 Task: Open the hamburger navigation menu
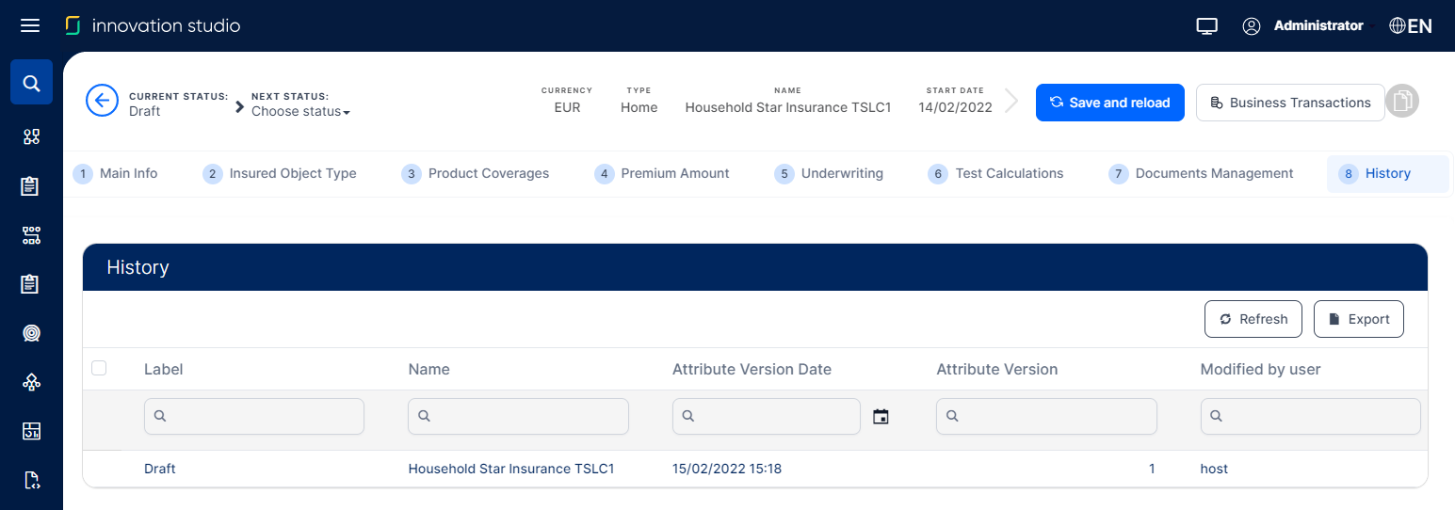[x=30, y=25]
